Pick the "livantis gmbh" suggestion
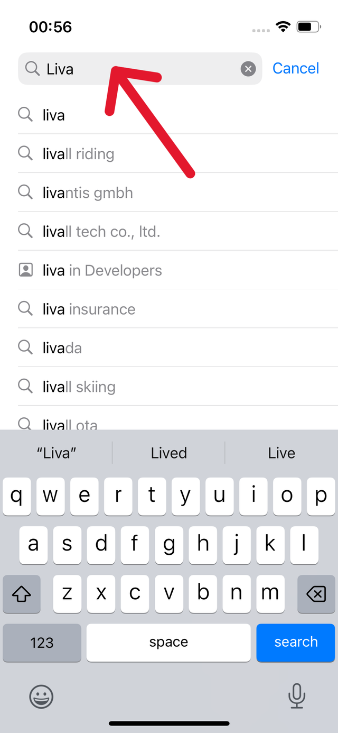 88,193
